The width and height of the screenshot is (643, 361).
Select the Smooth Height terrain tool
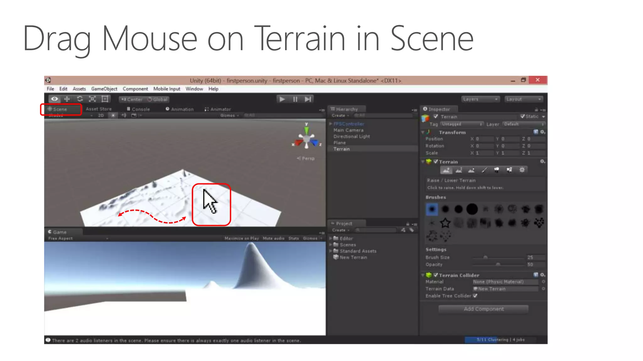coord(471,170)
